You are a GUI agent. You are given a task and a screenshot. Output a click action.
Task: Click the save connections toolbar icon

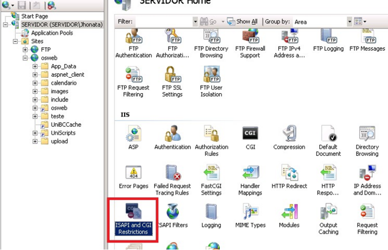click(22, 5)
